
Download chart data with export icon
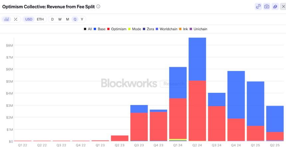(275, 7)
